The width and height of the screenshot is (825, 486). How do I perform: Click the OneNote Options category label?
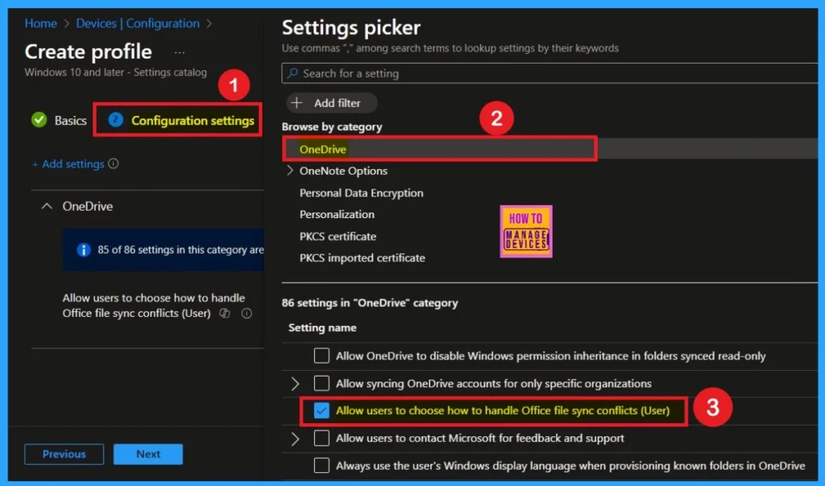tap(343, 171)
